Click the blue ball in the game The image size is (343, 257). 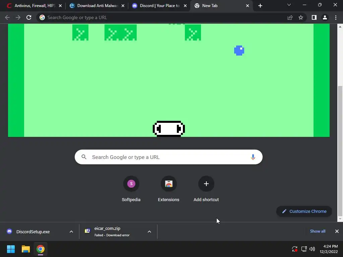pos(239,51)
